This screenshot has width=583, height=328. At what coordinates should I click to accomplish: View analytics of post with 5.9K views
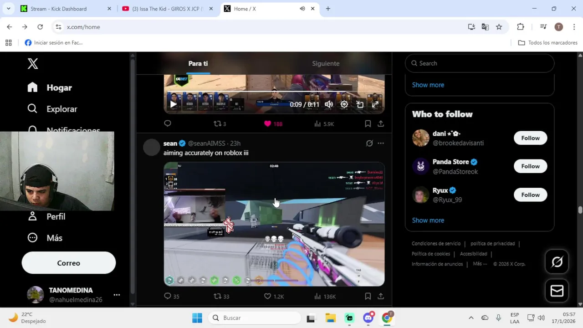click(324, 123)
